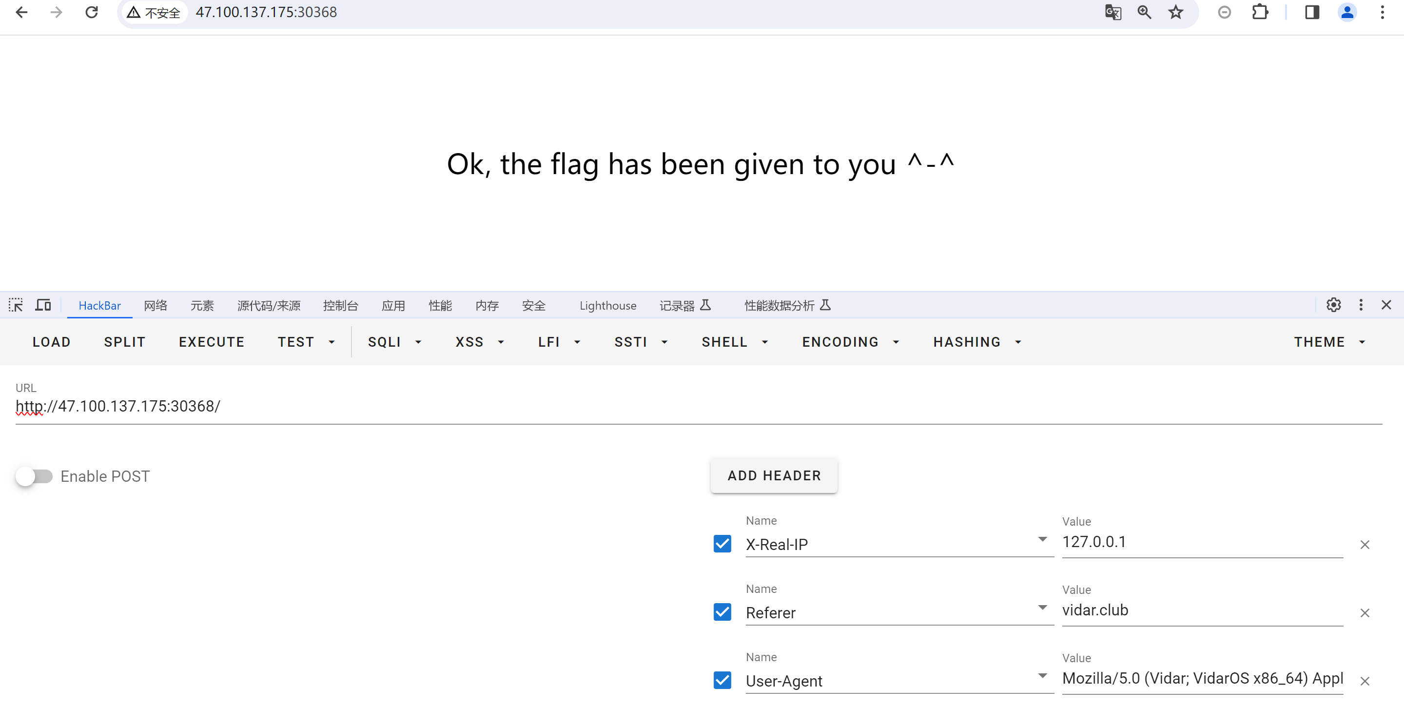Uncheck the Referer header checkbox
This screenshot has height=708, width=1404.
721,612
